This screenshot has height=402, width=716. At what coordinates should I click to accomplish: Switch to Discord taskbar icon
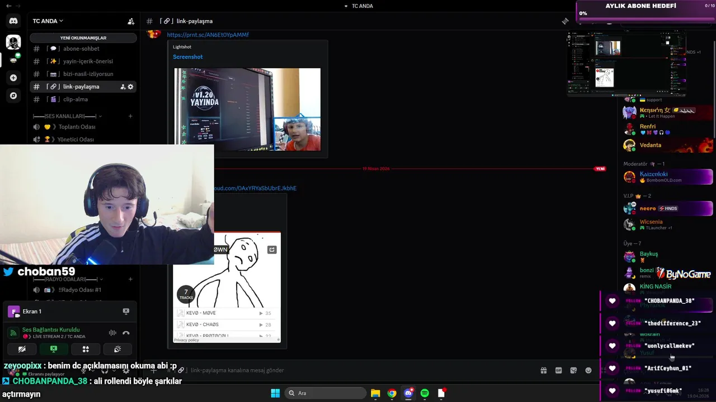[x=408, y=393]
